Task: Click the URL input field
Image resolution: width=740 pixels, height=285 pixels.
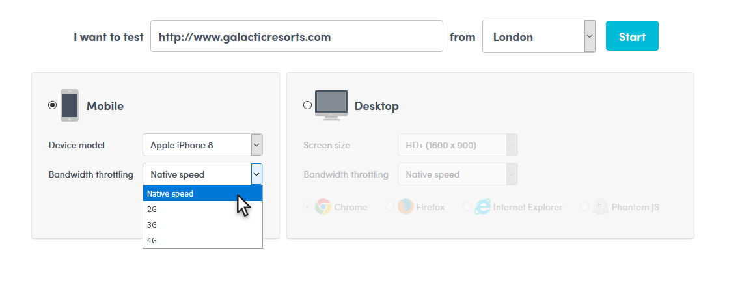Action: point(296,36)
